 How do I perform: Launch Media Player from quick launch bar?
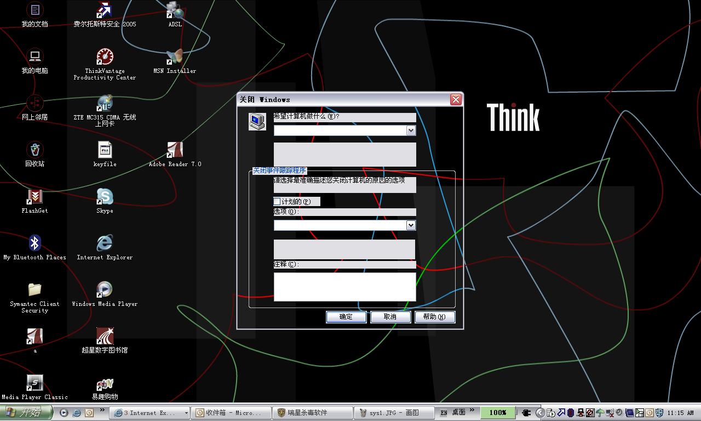[64, 413]
